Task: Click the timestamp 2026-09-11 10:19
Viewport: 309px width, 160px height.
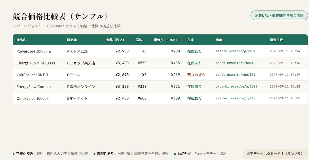Action: tap(285, 75)
